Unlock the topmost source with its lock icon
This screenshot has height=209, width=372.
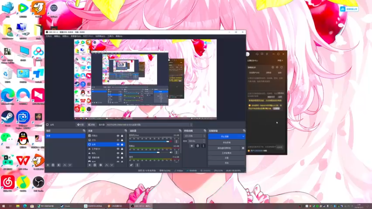click(122, 136)
